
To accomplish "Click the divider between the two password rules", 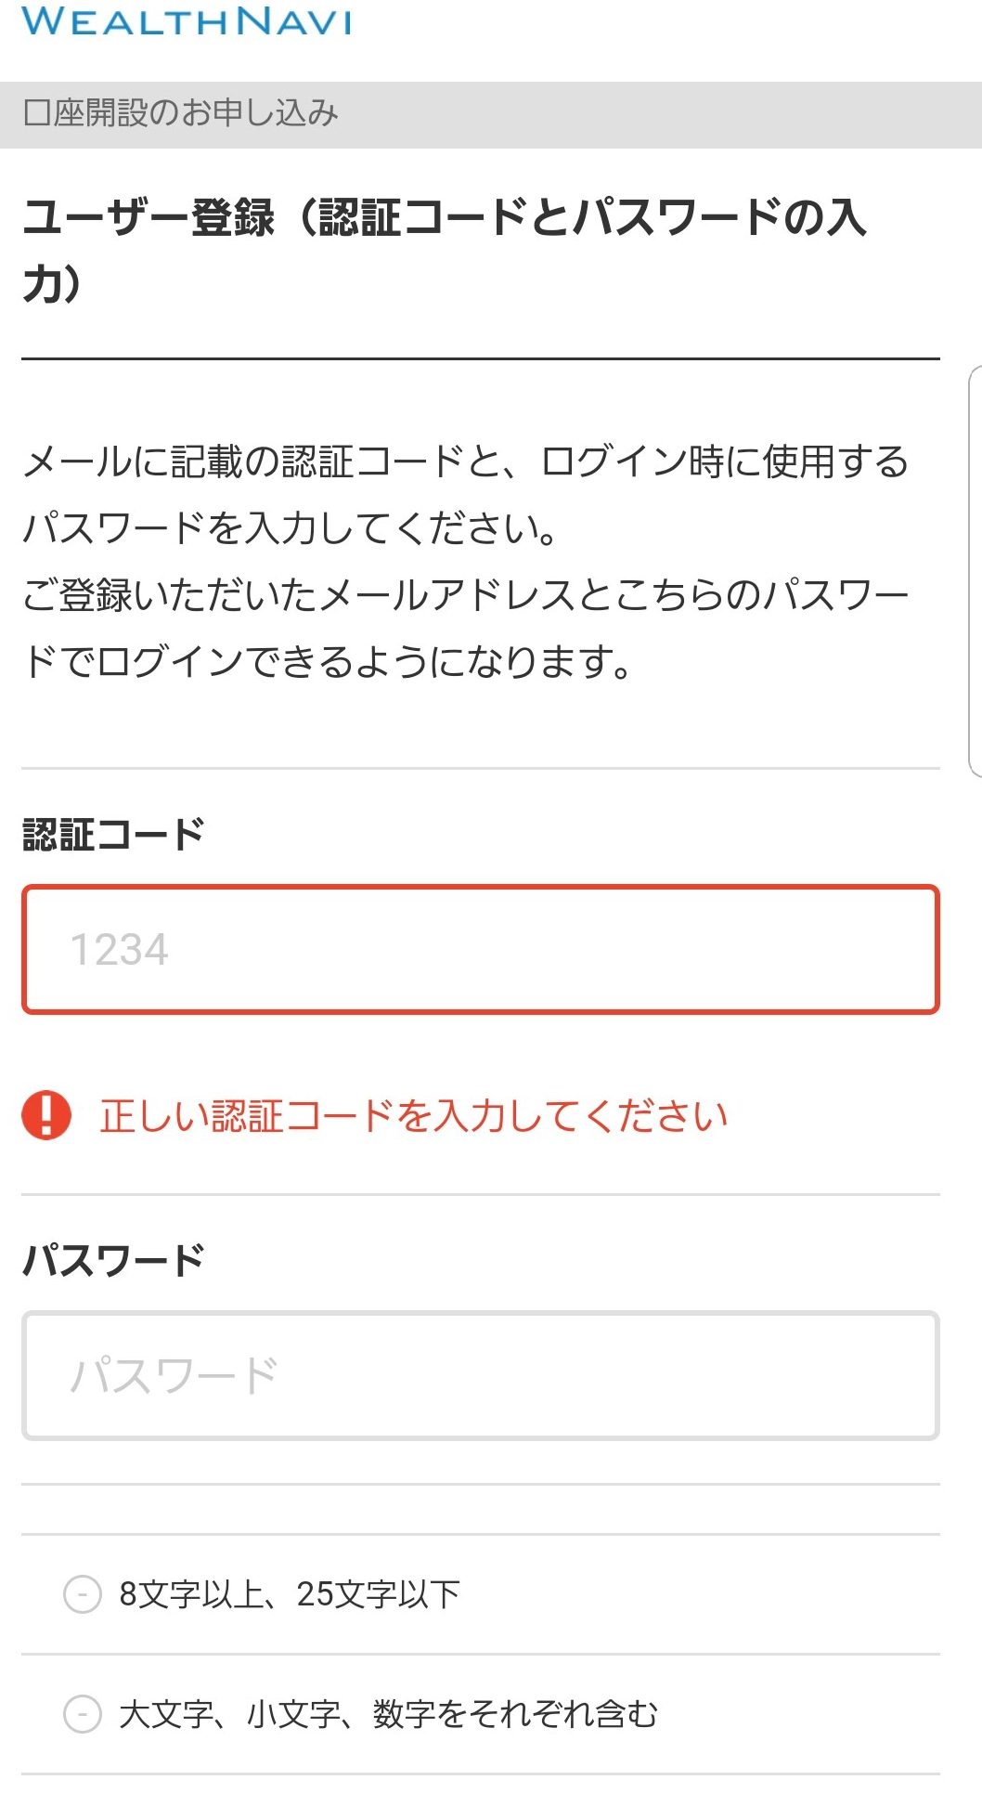I will (481, 1654).
